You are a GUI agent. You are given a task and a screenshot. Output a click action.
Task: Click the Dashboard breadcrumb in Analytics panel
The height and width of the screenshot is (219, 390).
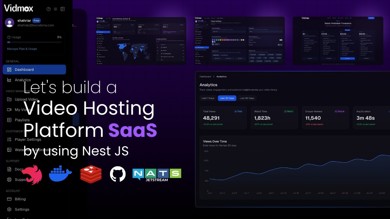[x=205, y=77]
